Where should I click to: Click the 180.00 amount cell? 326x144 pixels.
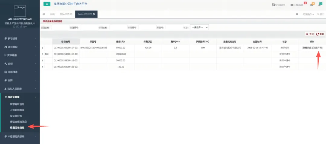coord(120,67)
